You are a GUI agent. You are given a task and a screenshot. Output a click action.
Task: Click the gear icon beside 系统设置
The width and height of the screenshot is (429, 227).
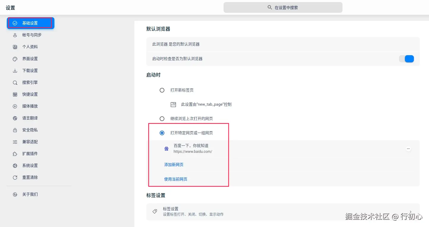[x=15, y=165]
